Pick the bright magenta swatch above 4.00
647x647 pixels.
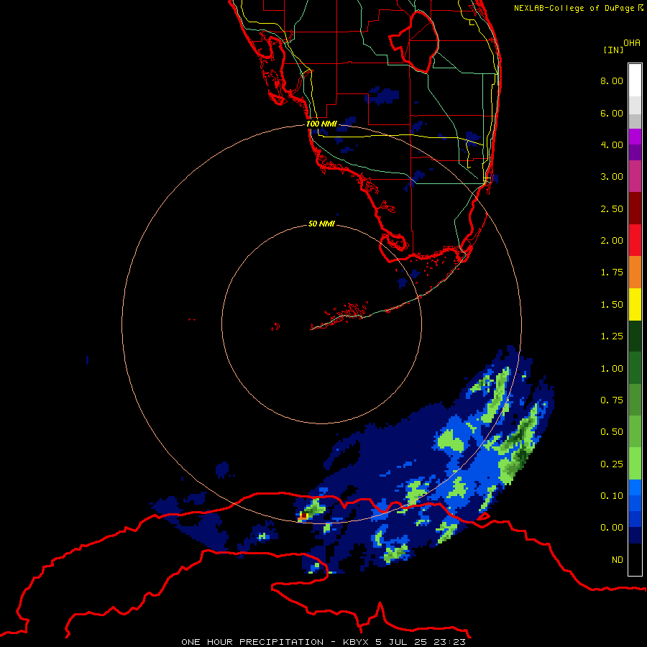point(635,137)
